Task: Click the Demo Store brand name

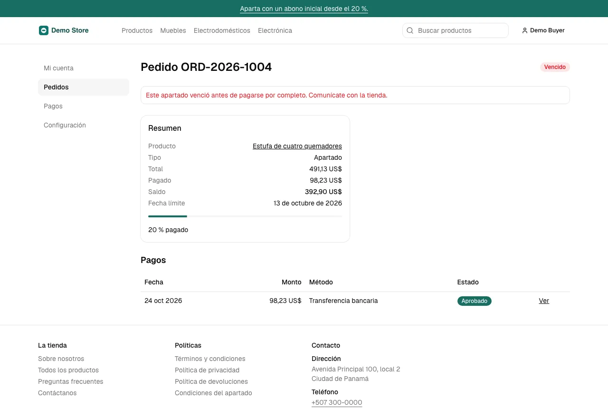Action: pos(70,30)
